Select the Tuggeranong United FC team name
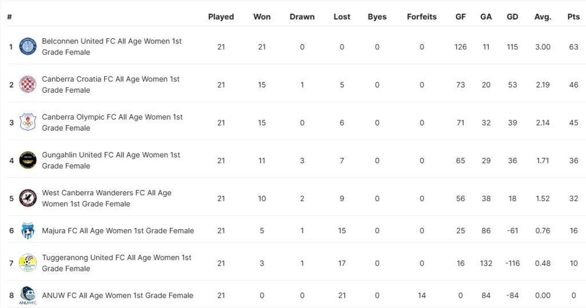 [x=116, y=263]
